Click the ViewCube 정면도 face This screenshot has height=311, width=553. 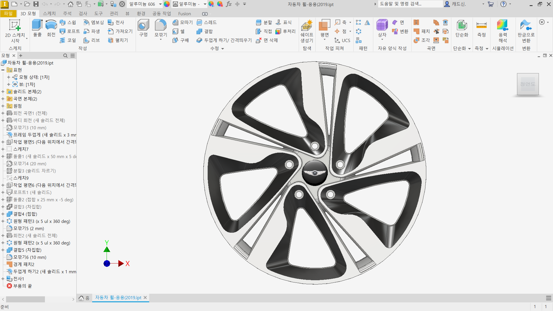pyautogui.click(x=528, y=84)
